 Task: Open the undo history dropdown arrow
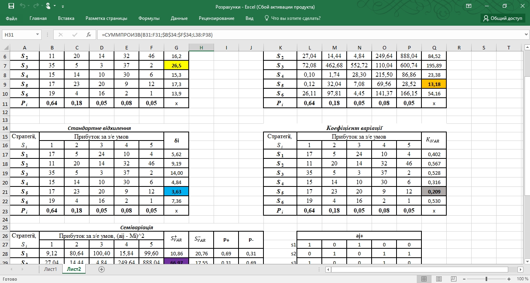[28, 7]
